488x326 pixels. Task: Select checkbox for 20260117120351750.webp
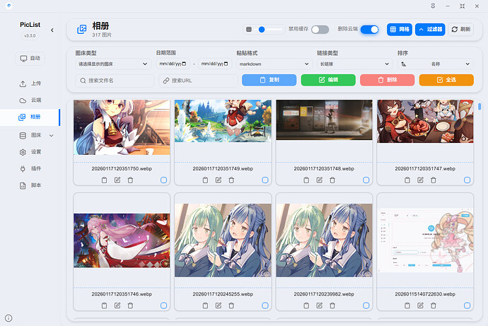click(x=163, y=180)
